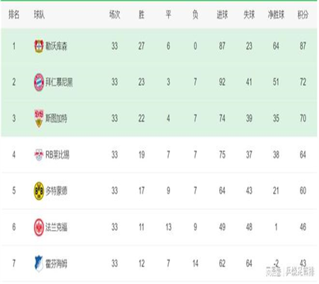Click the Bayer Leverkusen club logo

coord(39,46)
